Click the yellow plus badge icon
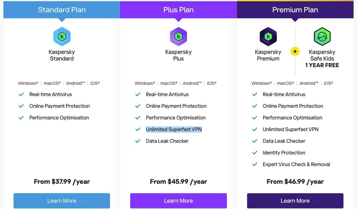 click(295, 51)
